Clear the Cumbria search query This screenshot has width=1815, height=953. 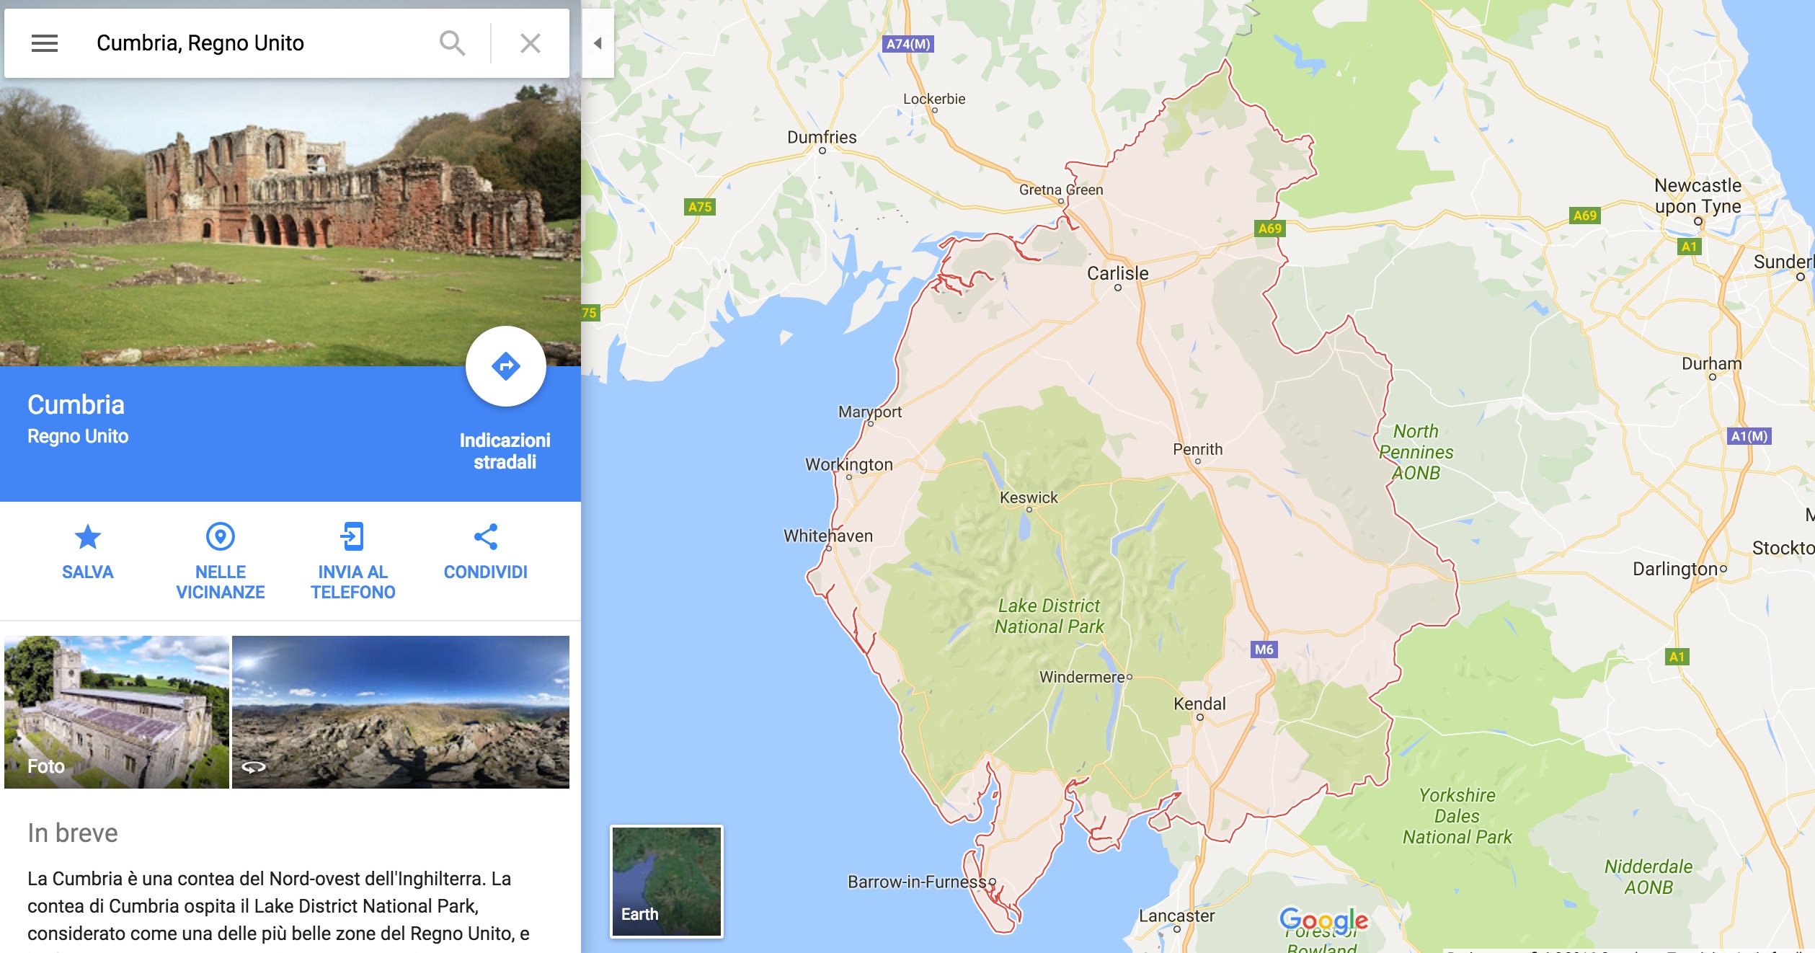(x=531, y=43)
